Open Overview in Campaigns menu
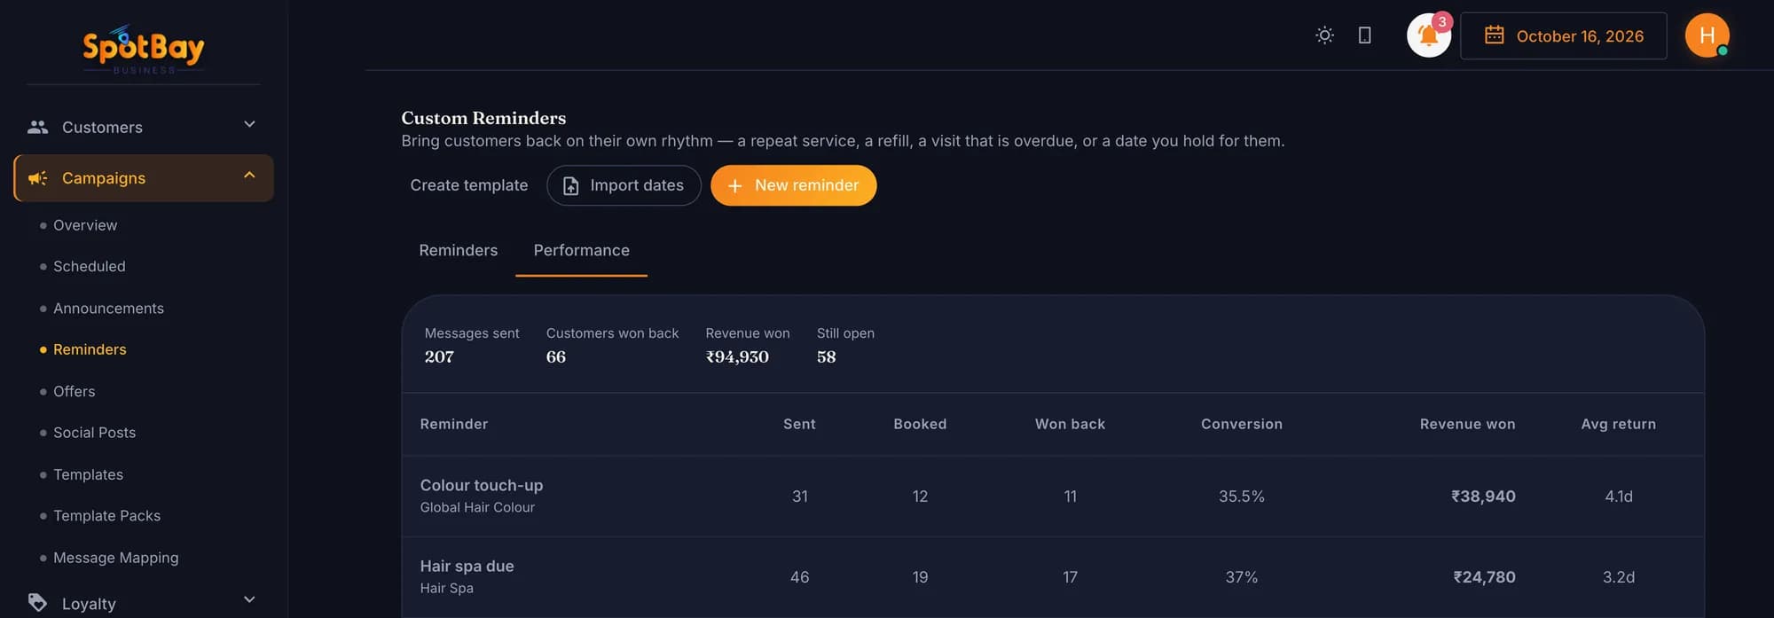Image resolution: width=1774 pixels, height=618 pixels. (85, 225)
